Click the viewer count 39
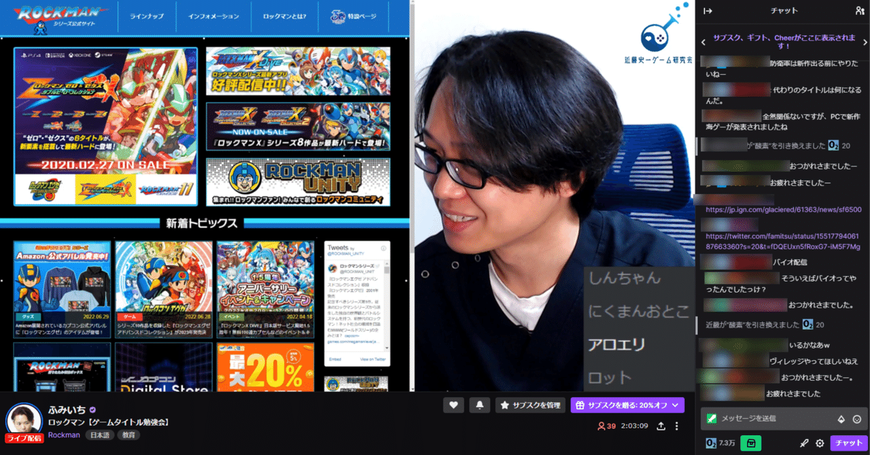 tap(606, 426)
